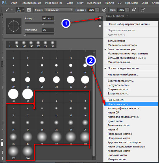The image size is (159, 163).
Task: Expand the opacity slider arrow next to 100%
Action: [97, 10]
